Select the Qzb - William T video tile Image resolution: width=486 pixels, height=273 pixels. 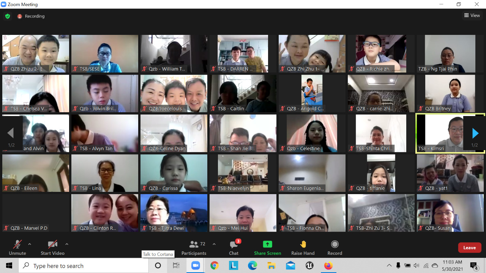[174, 54]
